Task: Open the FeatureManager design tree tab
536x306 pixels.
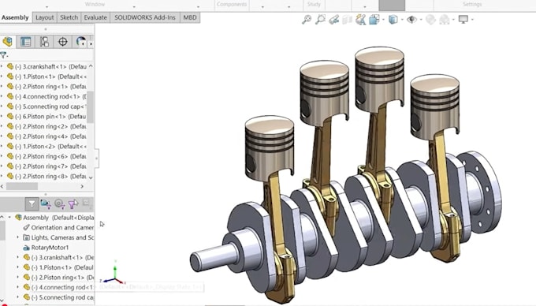Action: [x=8, y=42]
